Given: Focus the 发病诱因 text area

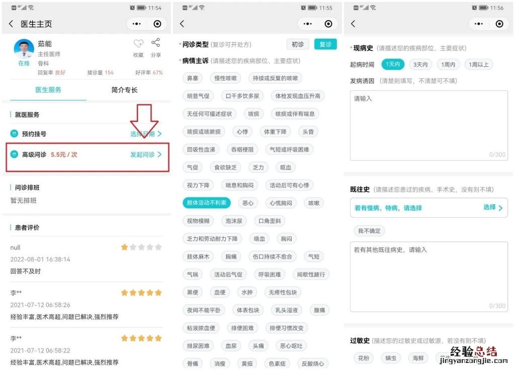Looking at the screenshot, I should click(x=429, y=125).
